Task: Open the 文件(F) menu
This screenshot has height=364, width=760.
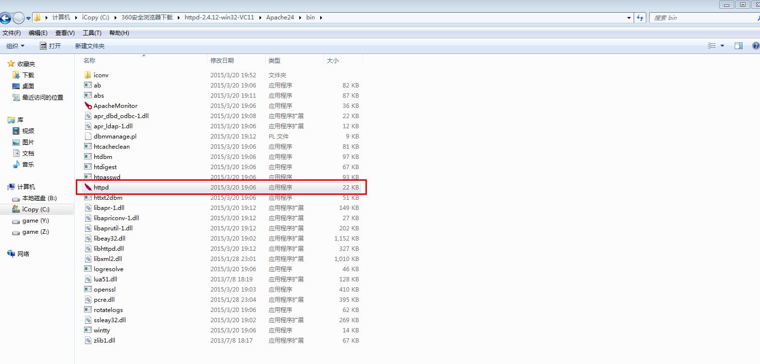Action: [x=12, y=33]
